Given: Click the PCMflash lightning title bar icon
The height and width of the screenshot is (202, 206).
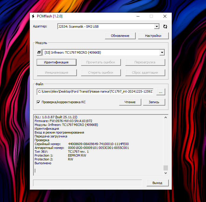Looking at the screenshot, I should point(33,16).
